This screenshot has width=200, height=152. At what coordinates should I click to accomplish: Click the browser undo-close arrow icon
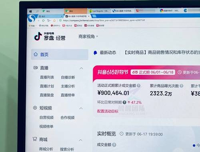[x=48, y=21]
